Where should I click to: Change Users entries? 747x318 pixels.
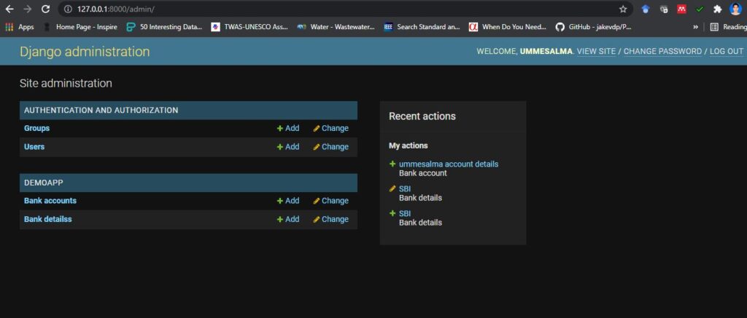(x=330, y=147)
